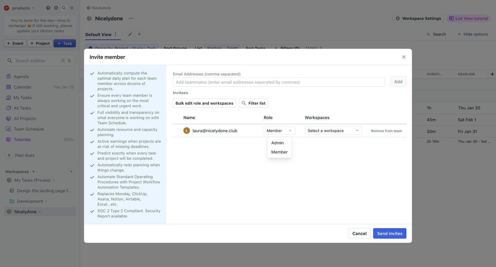Image resolution: width=496 pixels, height=267 pixels.
Task: Choose Member from the role menu
Action: [279, 152]
